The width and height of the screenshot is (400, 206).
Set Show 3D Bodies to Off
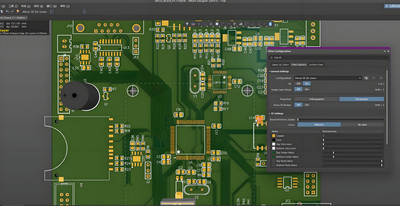tap(299, 105)
